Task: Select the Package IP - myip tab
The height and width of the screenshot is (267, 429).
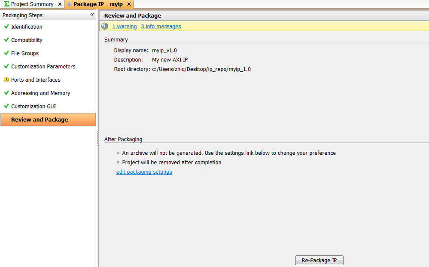Action: [97, 4]
